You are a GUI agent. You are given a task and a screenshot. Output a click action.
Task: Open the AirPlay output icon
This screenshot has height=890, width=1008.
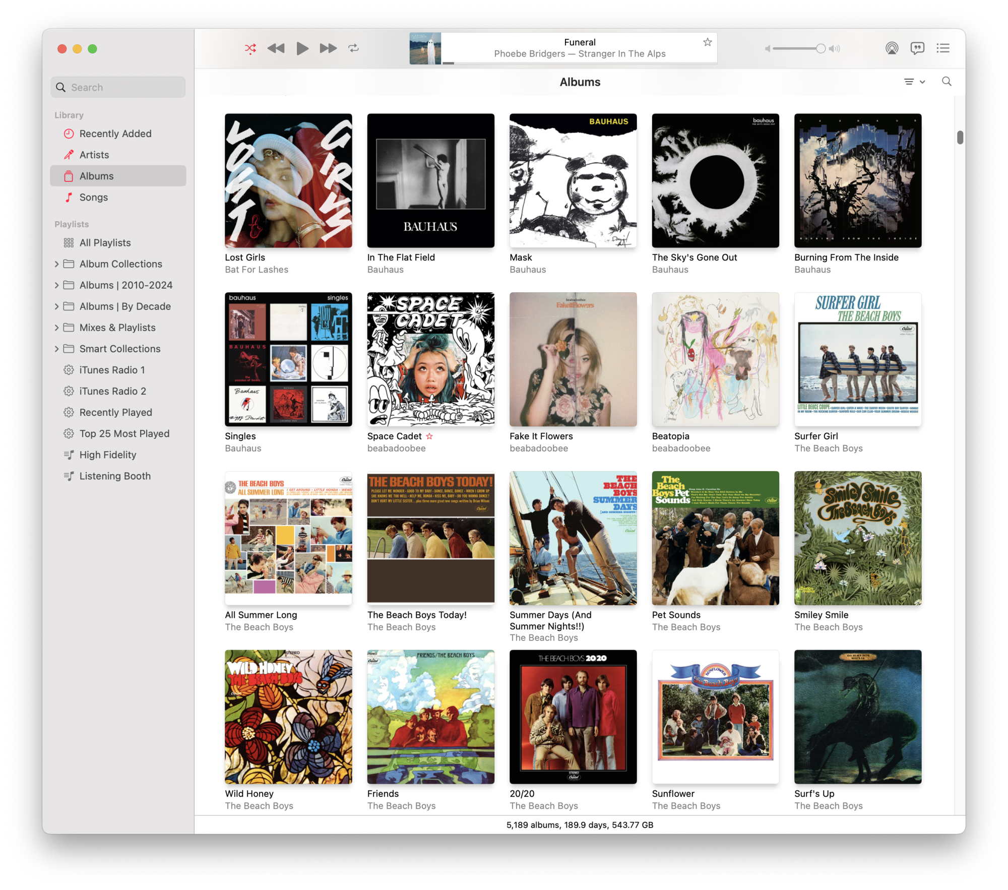(x=892, y=48)
